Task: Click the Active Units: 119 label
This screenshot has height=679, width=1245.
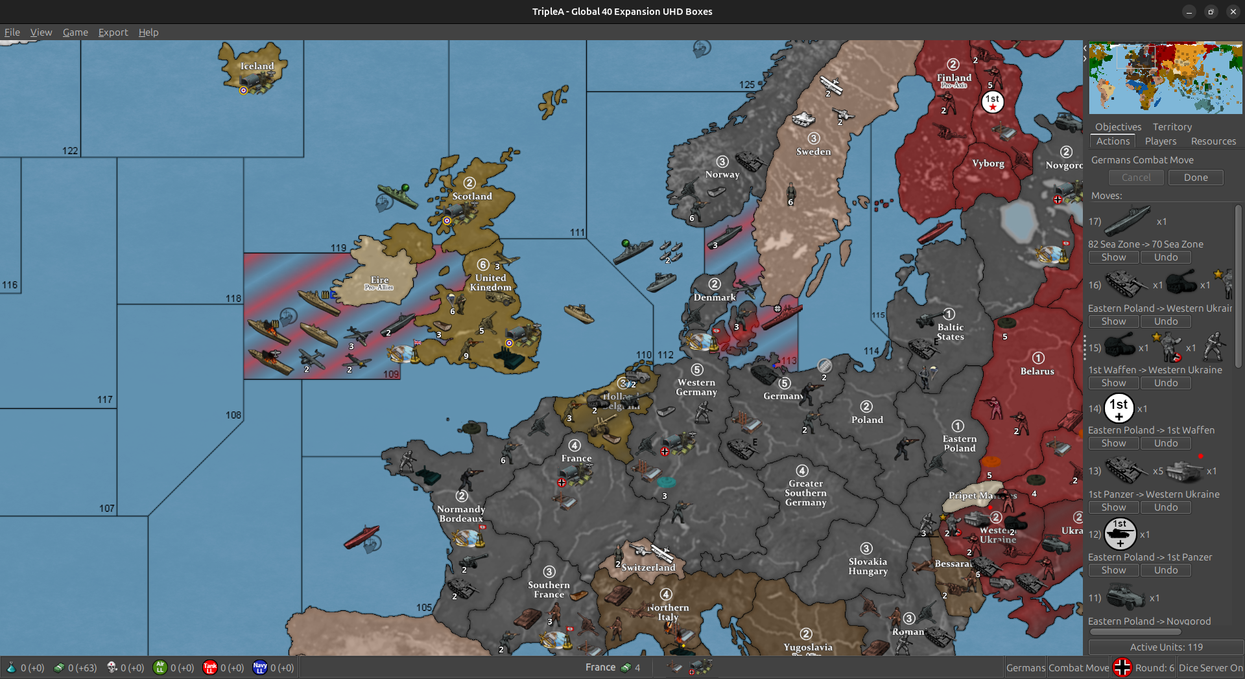Action: (x=1166, y=647)
